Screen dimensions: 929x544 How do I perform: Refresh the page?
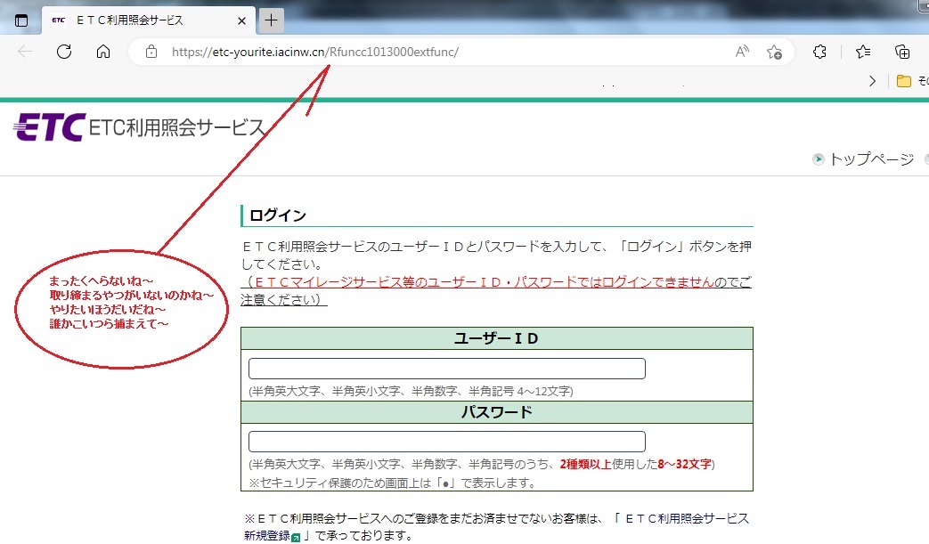click(x=64, y=52)
